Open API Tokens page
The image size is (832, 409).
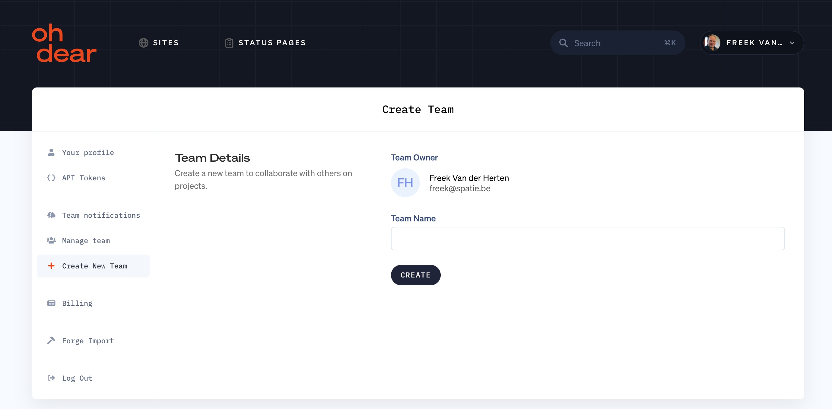(x=93, y=178)
